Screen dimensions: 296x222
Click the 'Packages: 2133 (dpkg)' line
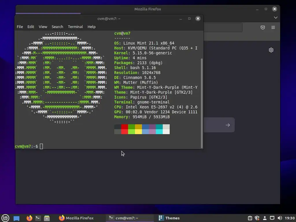(x=138, y=63)
